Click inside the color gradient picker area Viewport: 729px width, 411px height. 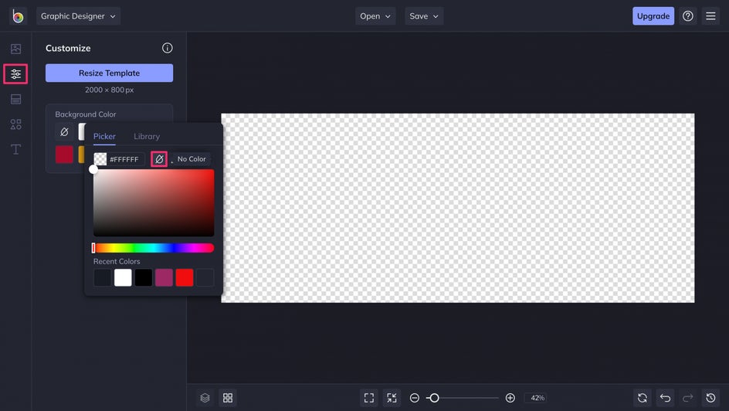pos(154,202)
